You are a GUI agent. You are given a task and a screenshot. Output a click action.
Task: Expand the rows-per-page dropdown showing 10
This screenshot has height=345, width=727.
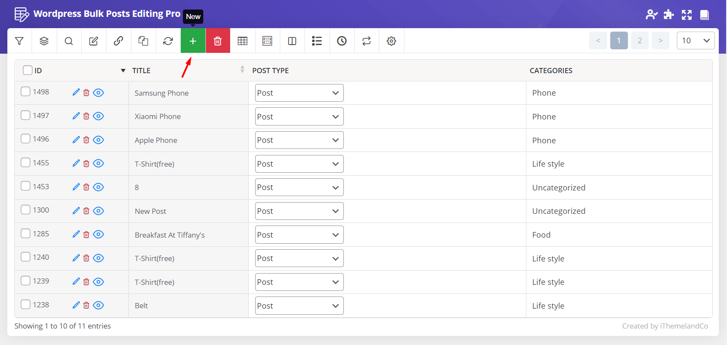point(695,41)
